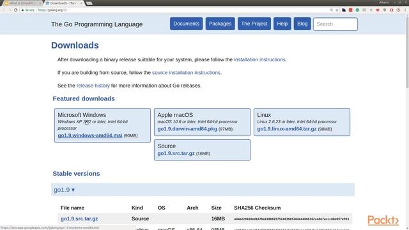Click the 'Stable versions' heading
Screen dimensions: 409x230
(x=76, y=173)
